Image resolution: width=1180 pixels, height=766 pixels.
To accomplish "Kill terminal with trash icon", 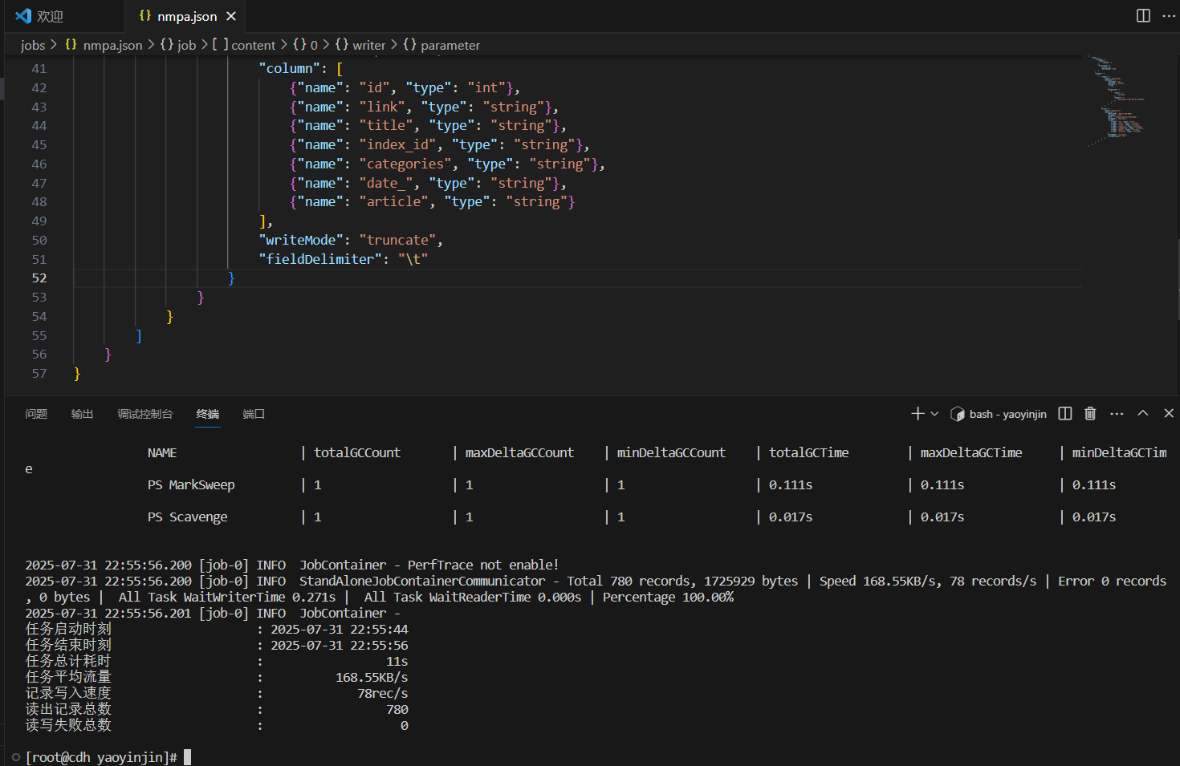I will pos(1090,413).
